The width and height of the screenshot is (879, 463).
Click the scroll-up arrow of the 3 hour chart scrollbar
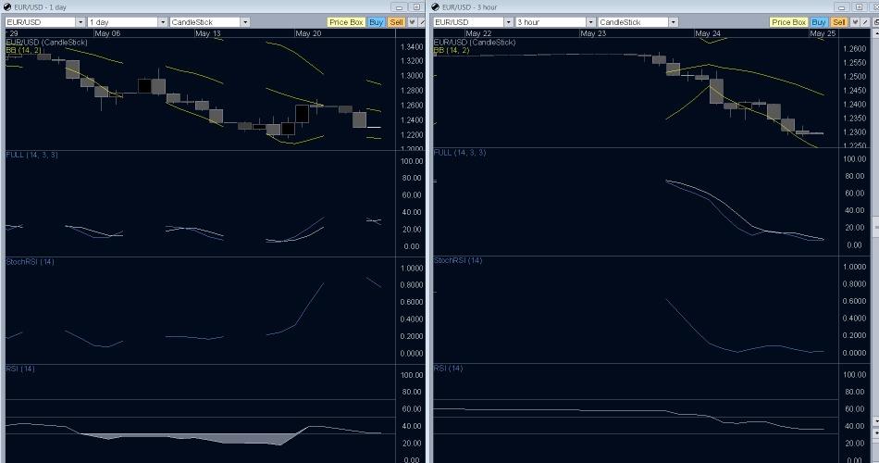click(875, 33)
